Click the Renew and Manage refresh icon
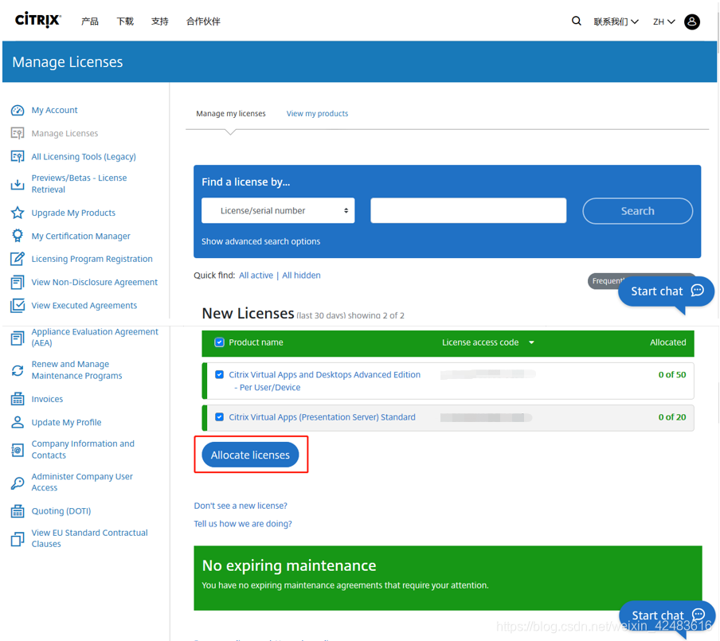 [18, 370]
